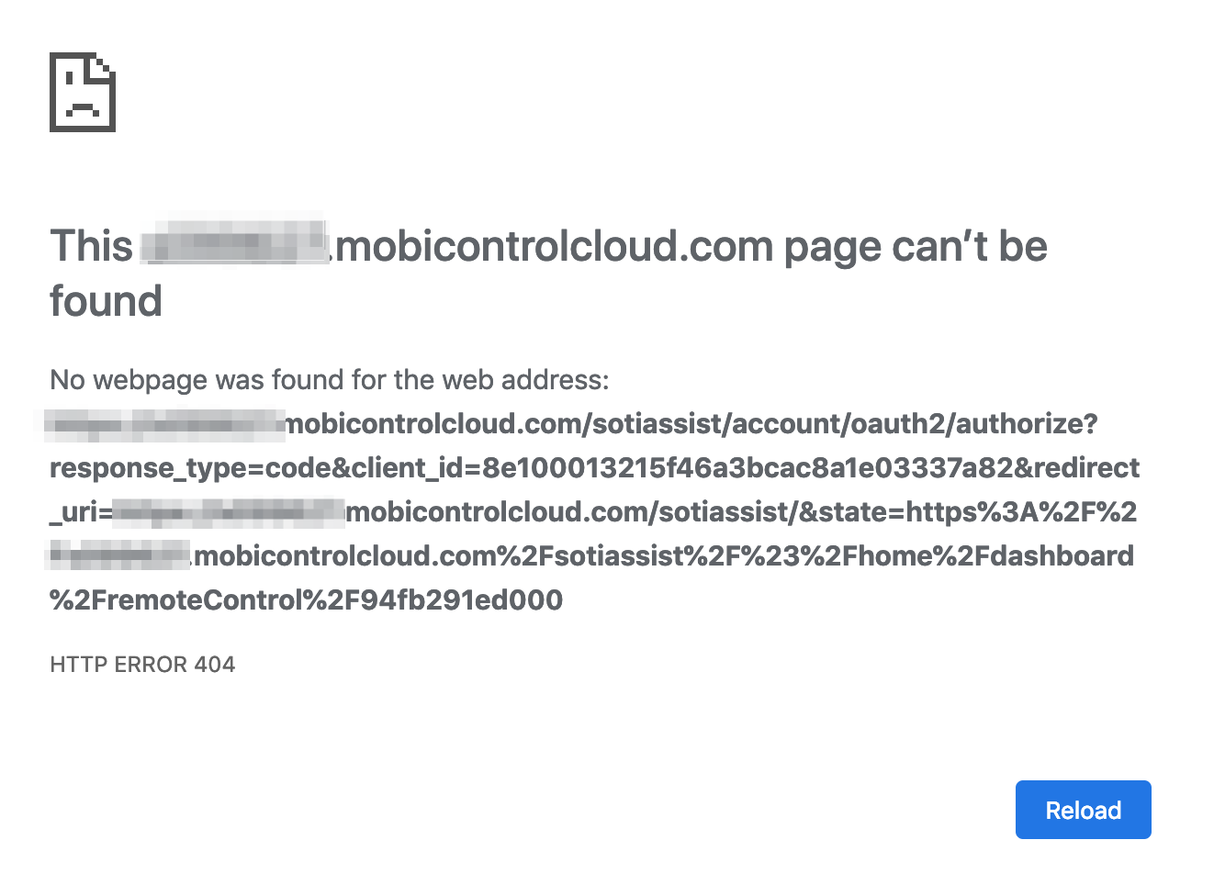This screenshot has width=1214, height=896.
Task: Click "%2FremoteControl%2F94fb291ed000" on last URL line
Action: pyautogui.click(x=306, y=599)
